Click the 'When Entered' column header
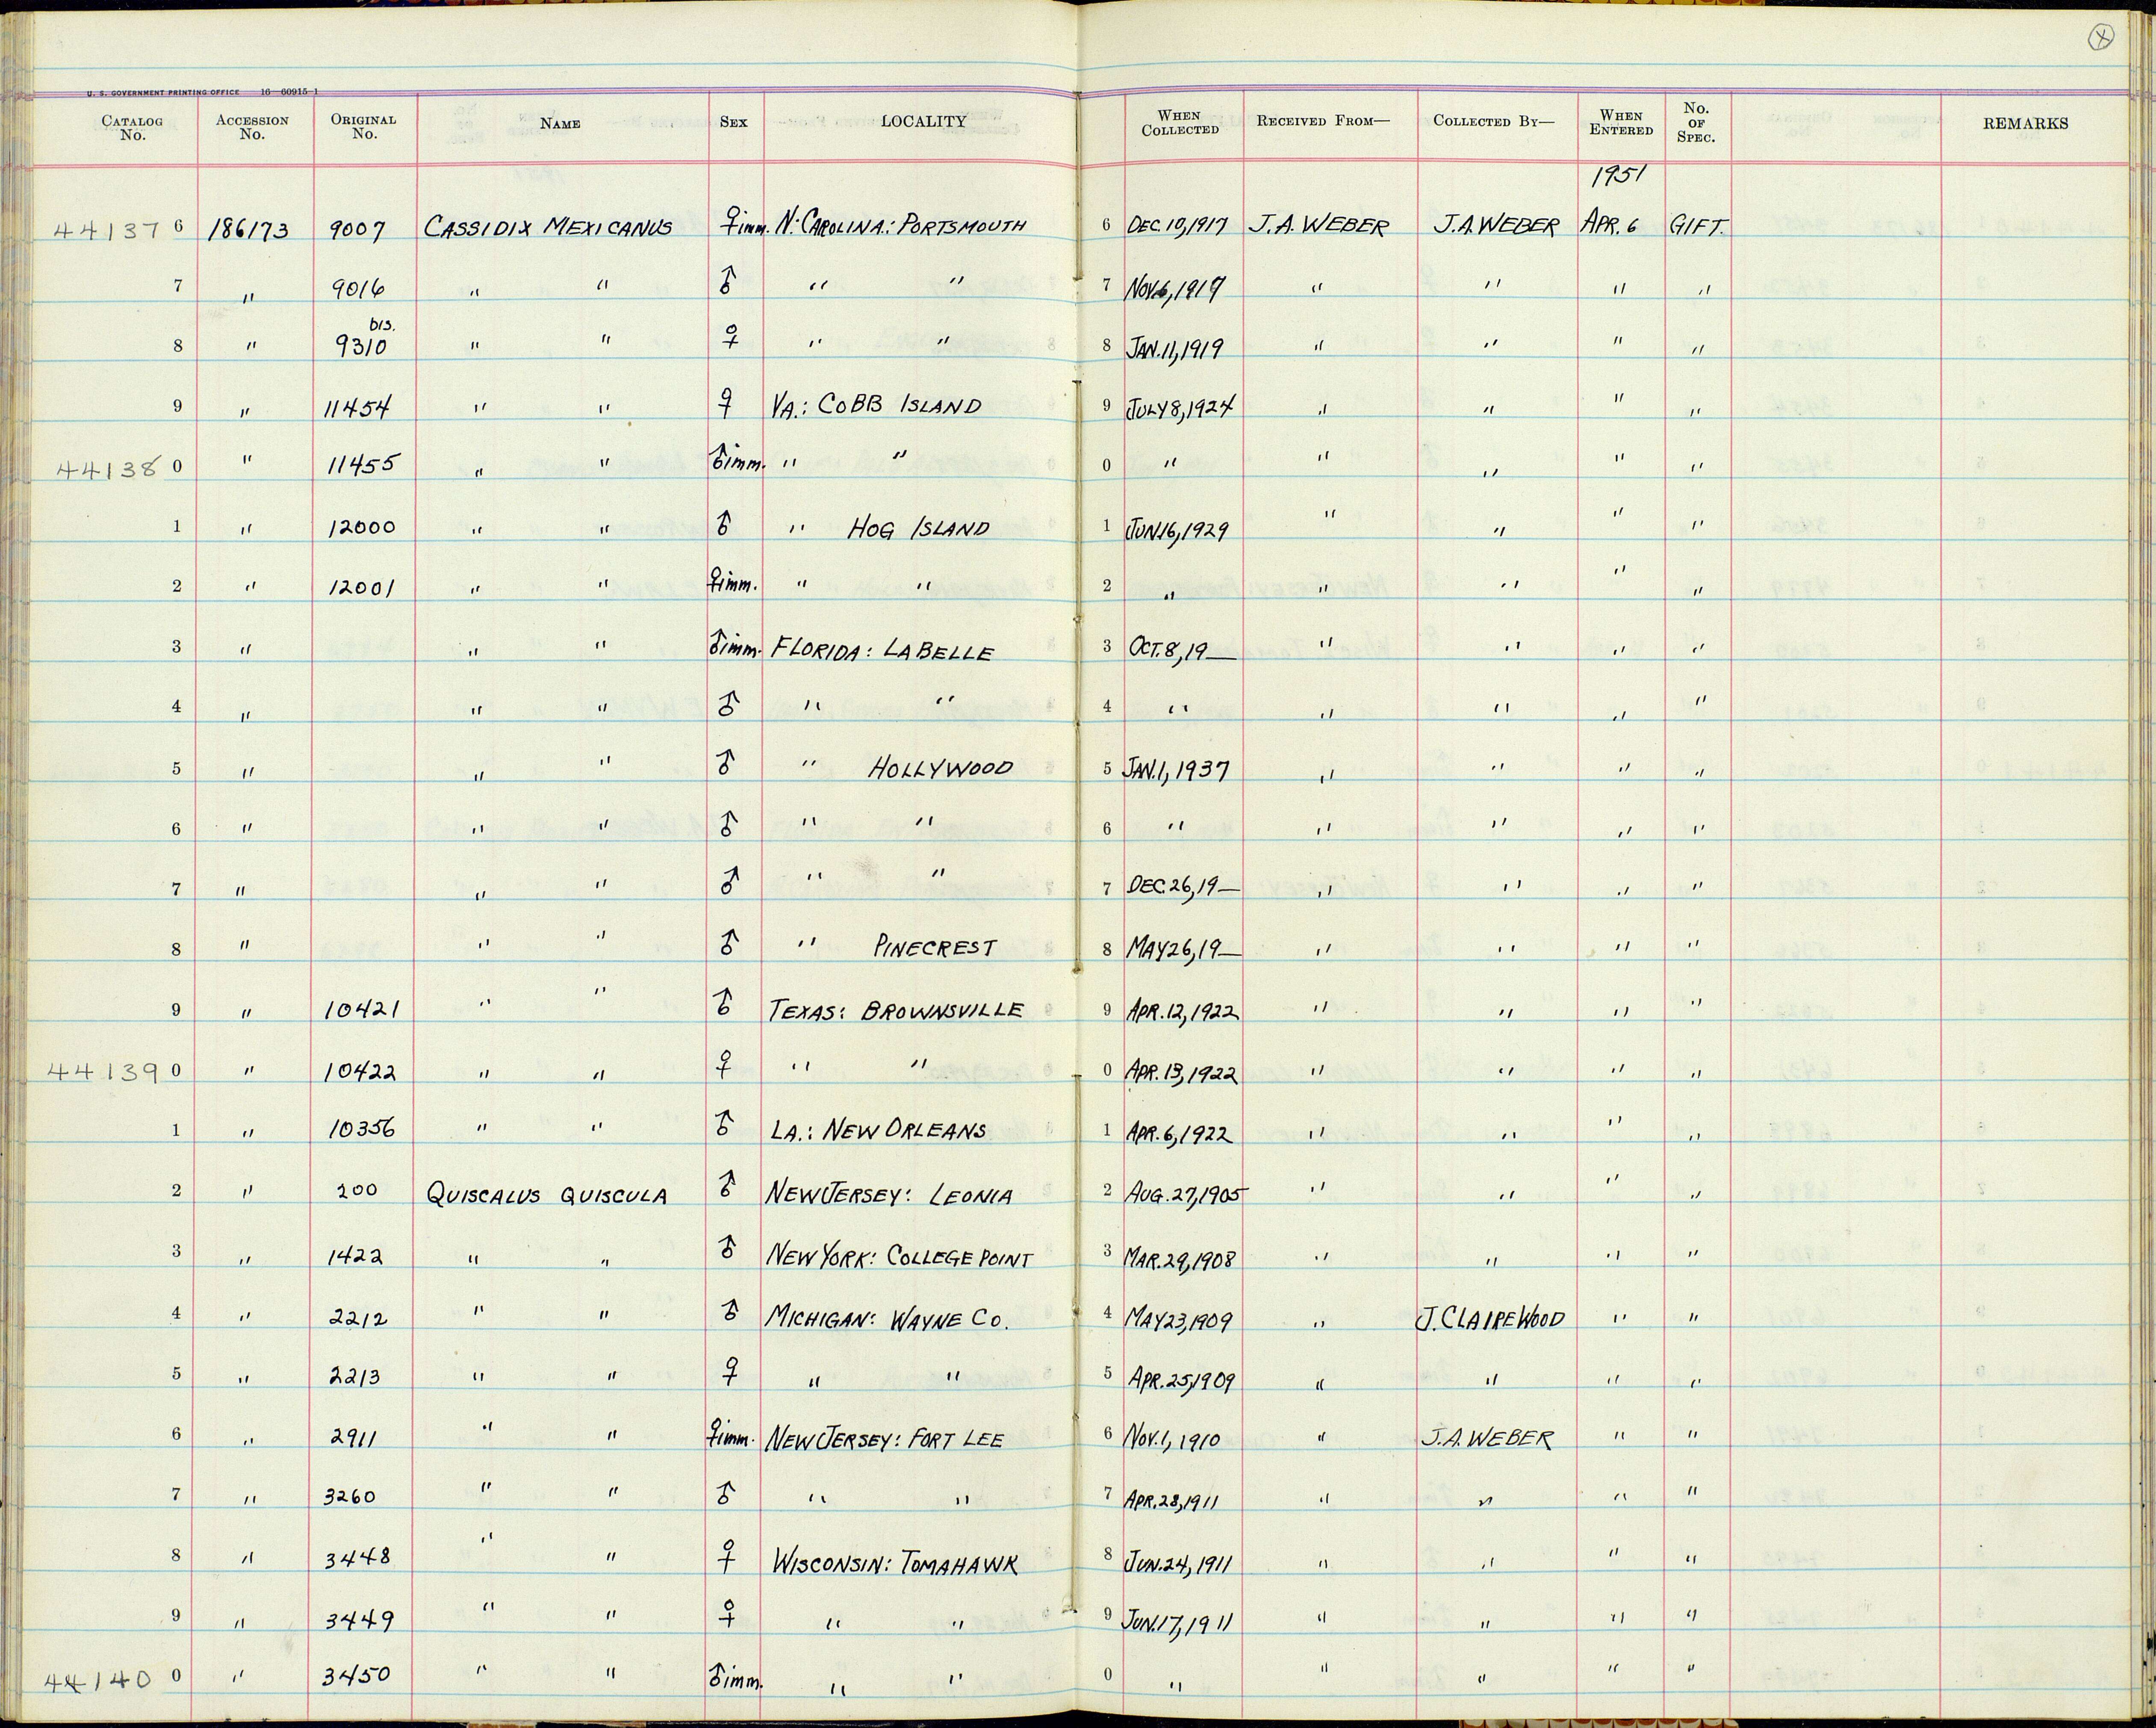This screenshot has width=2156, height=1728. 1621,123
